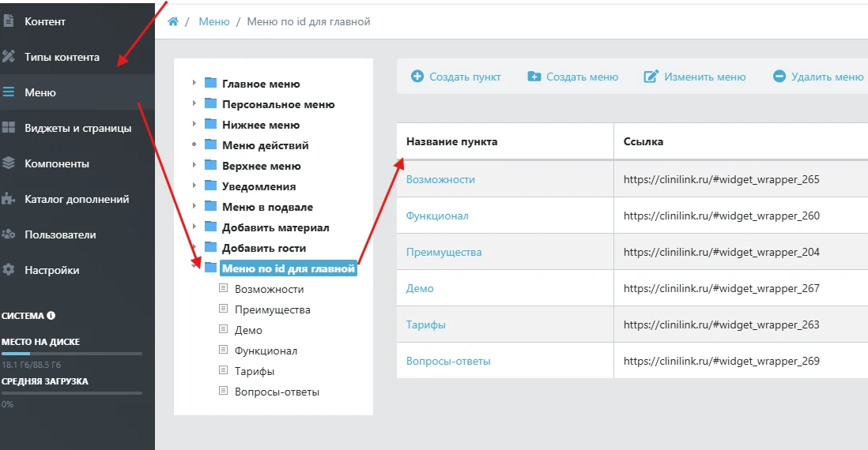Click the folder icon of Меню действий
Viewport: 868px width, 450px height.
(210, 144)
